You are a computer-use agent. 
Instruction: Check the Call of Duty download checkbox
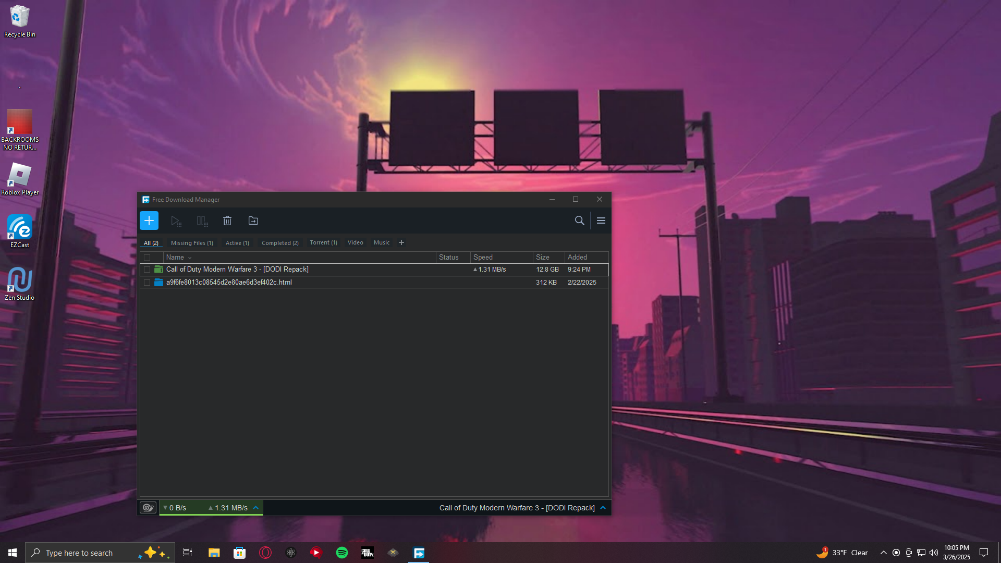point(147,270)
